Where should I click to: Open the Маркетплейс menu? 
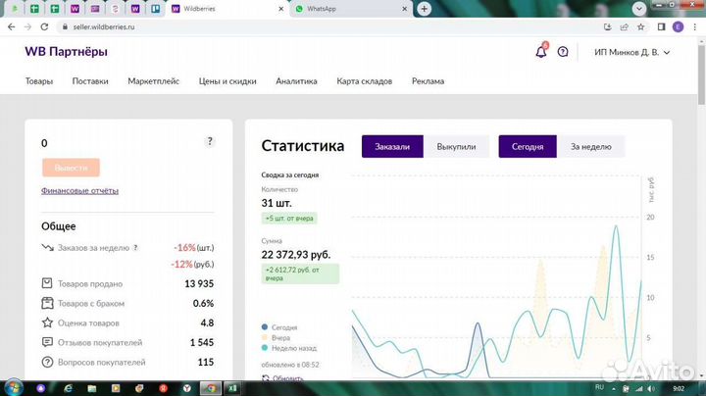pos(154,81)
